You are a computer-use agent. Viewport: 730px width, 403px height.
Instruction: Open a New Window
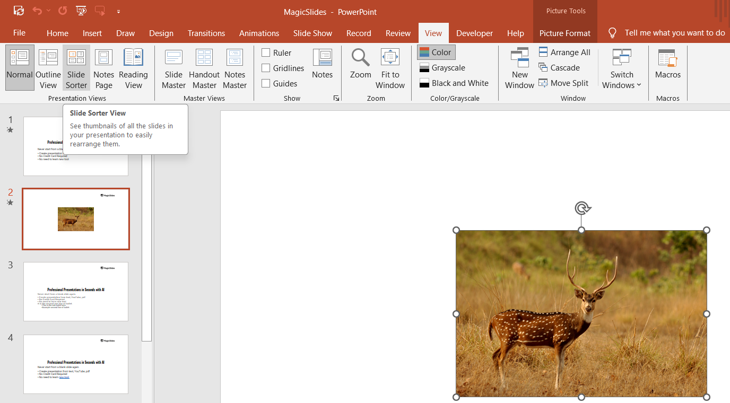[x=519, y=69]
